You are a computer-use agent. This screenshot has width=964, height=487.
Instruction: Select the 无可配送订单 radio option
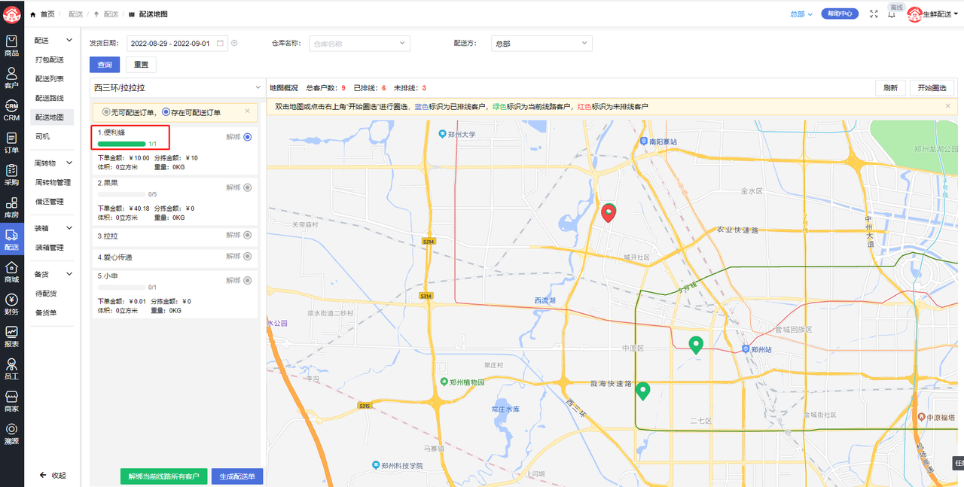tap(106, 112)
